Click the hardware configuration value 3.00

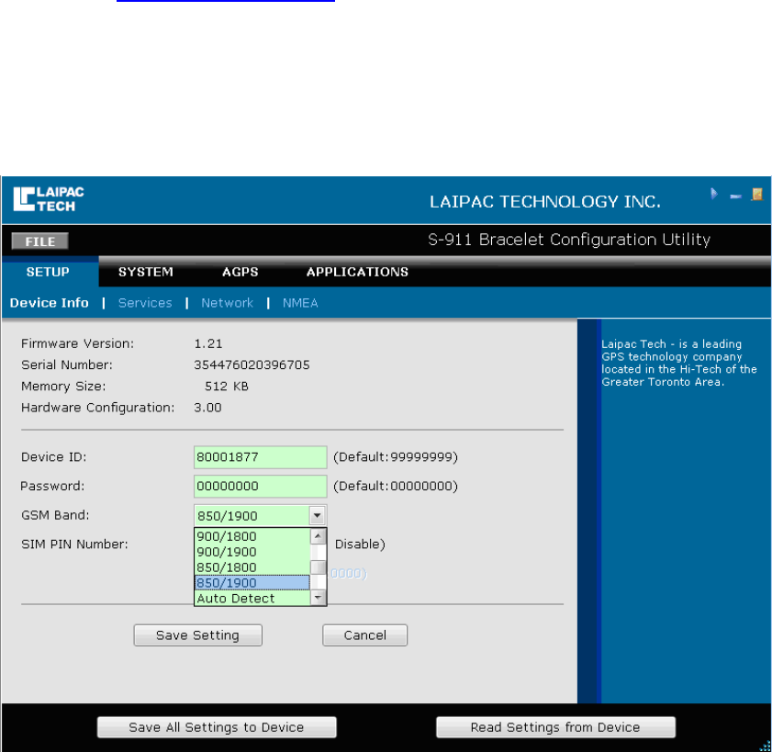pyautogui.click(x=207, y=408)
